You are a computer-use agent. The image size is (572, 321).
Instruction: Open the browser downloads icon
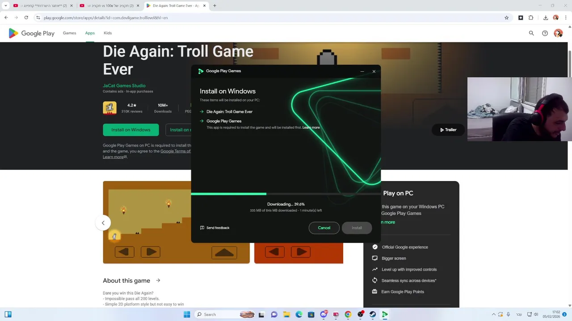coord(546,18)
